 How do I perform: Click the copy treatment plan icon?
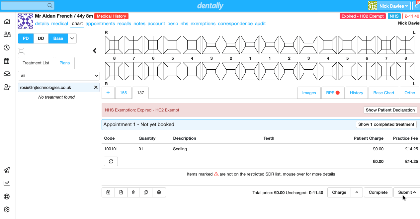[146, 192]
